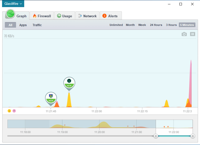Click the left timeline range slider handle
200x145 pixels.
click(156, 136)
